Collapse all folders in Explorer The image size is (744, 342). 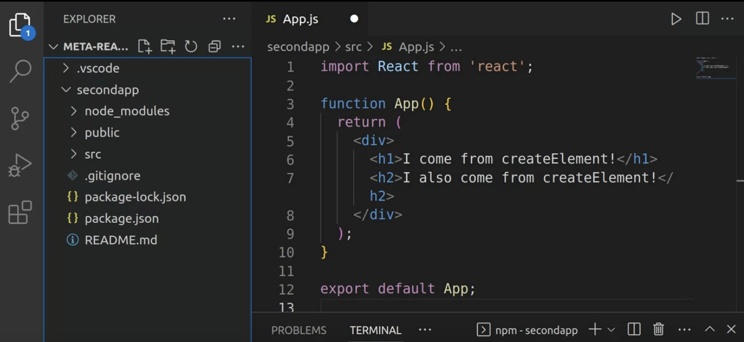[x=214, y=46]
